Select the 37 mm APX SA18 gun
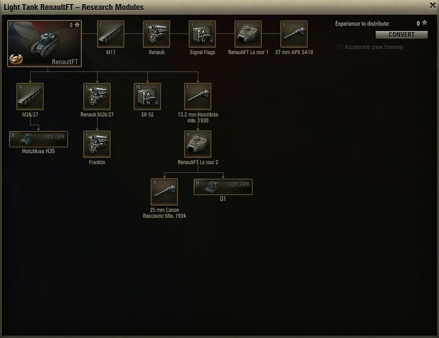439x338 pixels. click(x=294, y=34)
